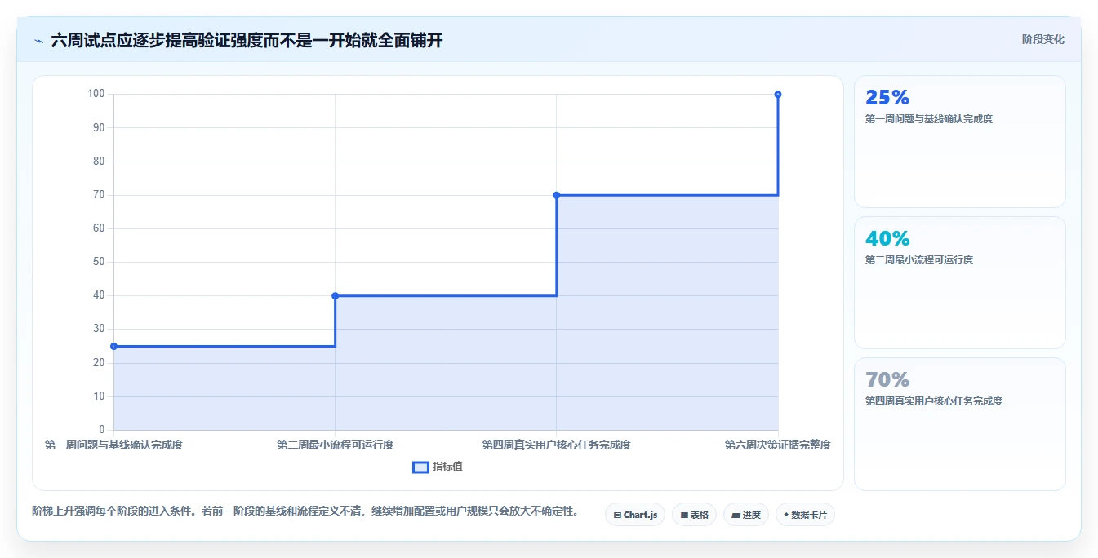Viewport: 1098px width, 558px height.
Task: Open the 40% metric card
Action: 959,283
